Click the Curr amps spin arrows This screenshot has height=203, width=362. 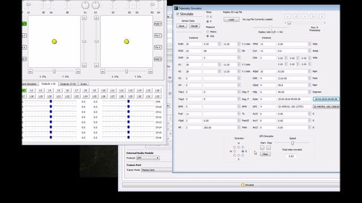(309, 51)
